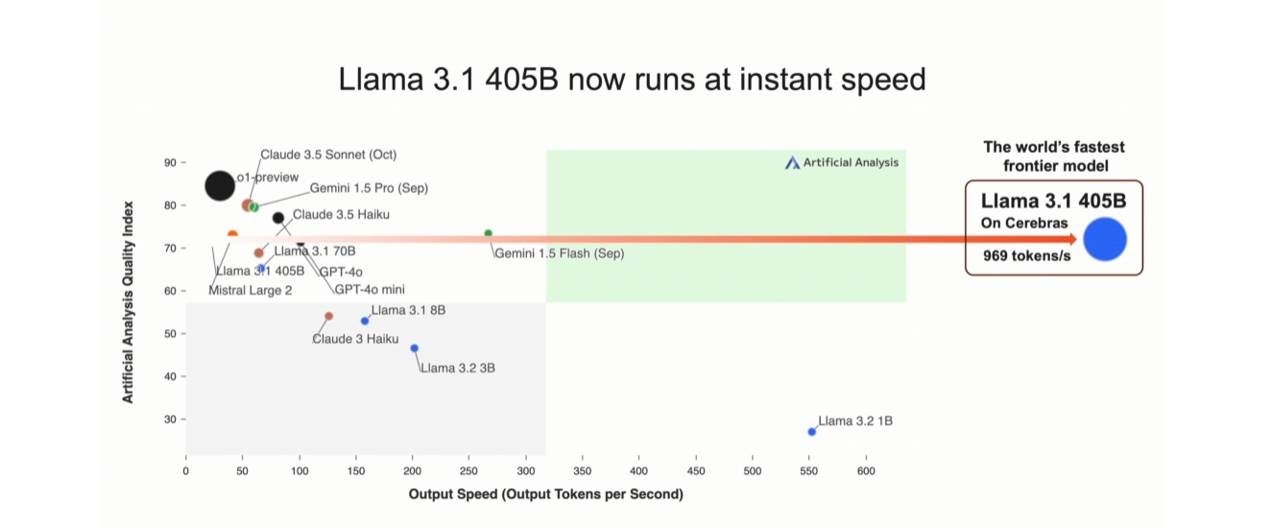
Task: Click the Artificial Analysis logo icon
Action: 792,163
